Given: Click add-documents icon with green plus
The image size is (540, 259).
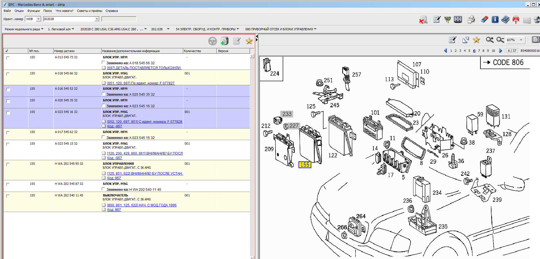Looking at the screenshot, I should click(x=224, y=41).
